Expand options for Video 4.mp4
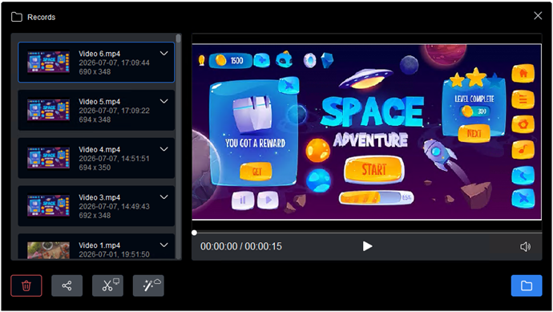This screenshot has width=553, height=312. click(164, 149)
